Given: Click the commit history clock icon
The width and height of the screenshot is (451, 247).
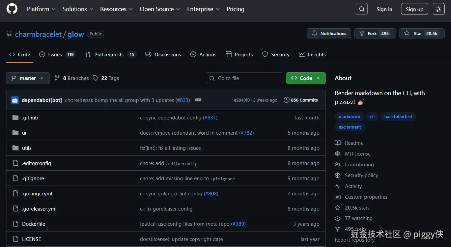Looking at the screenshot, I should pyautogui.click(x=286, y=100).
